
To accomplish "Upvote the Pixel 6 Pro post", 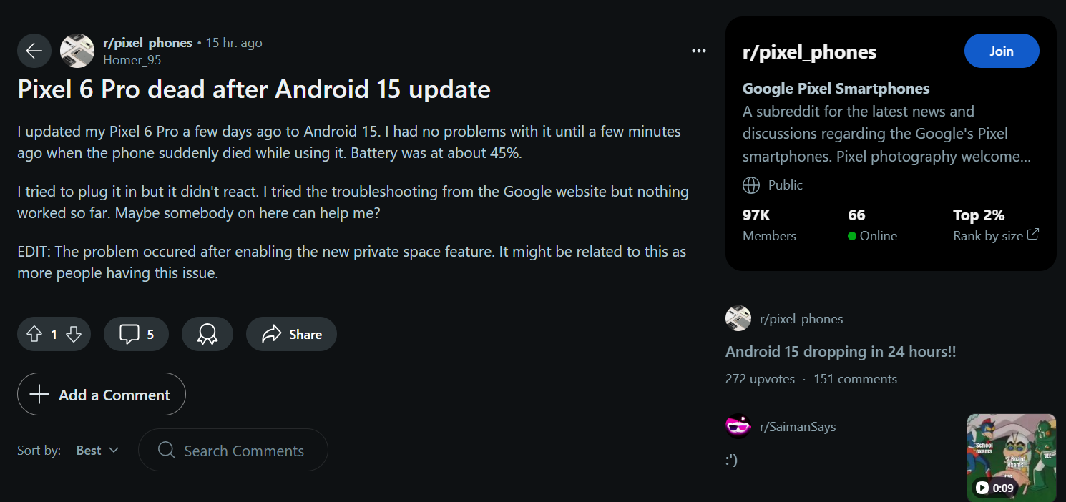I will 34,334.
